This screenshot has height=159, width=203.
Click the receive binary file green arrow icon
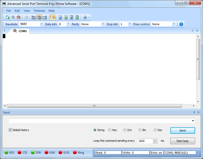coord(77,17)
